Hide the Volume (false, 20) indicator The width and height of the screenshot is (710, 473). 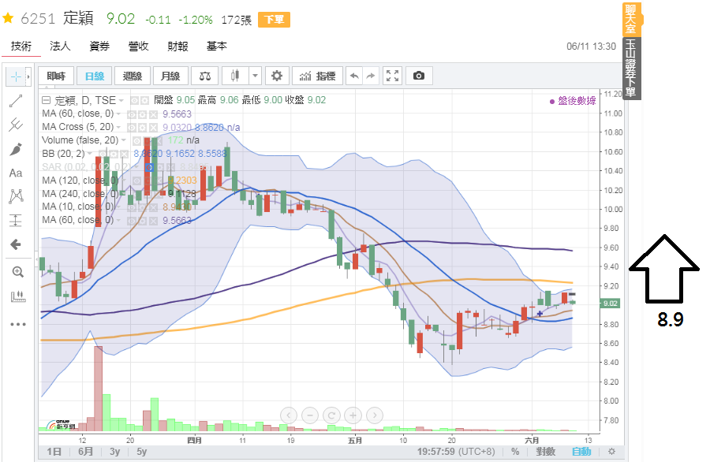coord(136,141)
